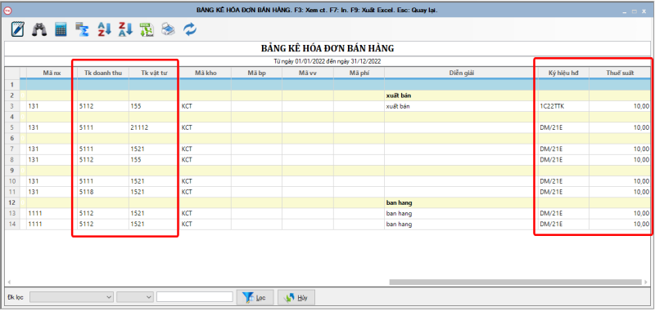This screenshot has height=311, width=655.
Task: Click the sigma subtotal icon
Action: point(83,29)
